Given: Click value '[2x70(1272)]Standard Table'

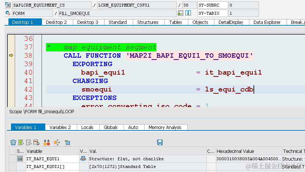Looking at the screenshot, I should [123, 166].
